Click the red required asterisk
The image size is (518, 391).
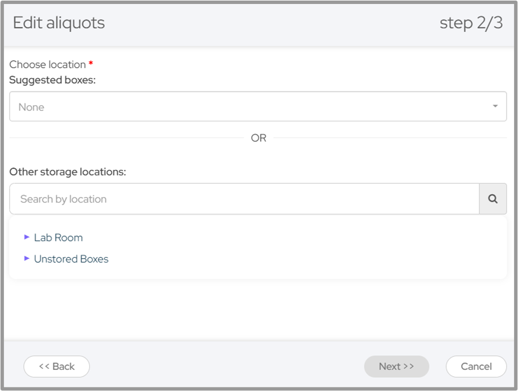(x=91, y=64)
